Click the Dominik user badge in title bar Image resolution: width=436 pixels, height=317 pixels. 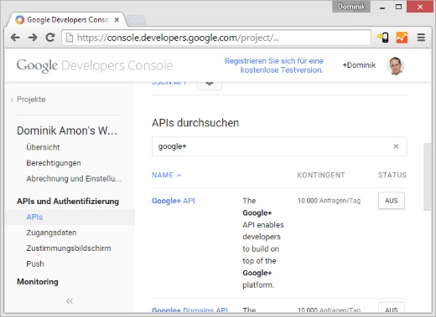351,6
